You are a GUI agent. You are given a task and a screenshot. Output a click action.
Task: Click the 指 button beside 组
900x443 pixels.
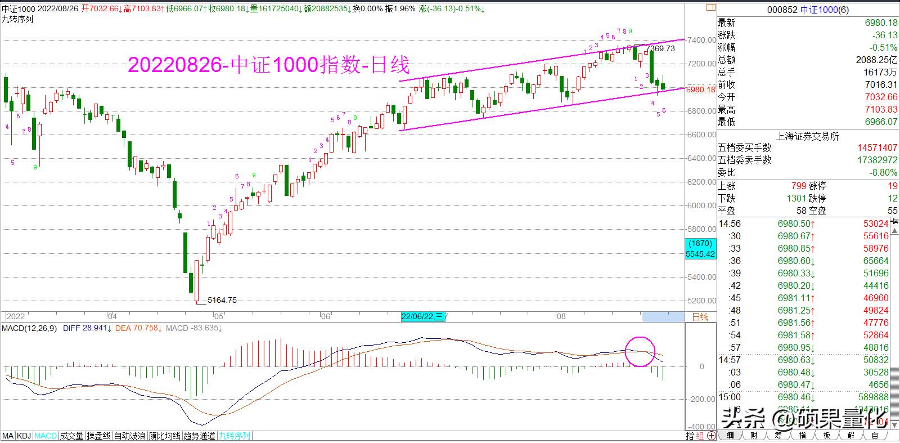tap(690, 436)
